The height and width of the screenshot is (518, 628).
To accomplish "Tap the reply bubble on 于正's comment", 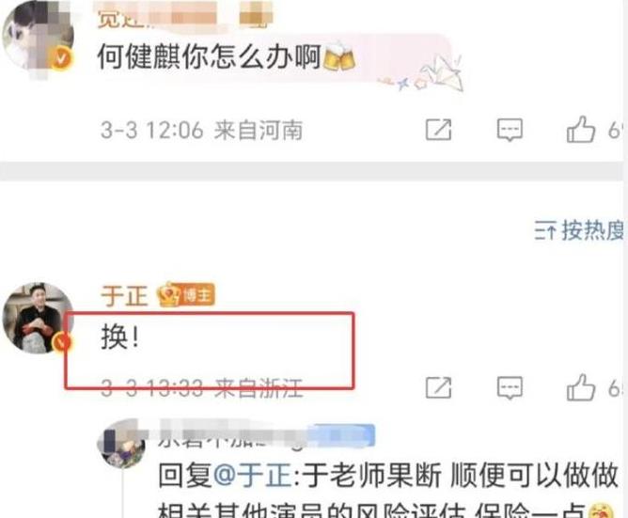I will 510,388.
